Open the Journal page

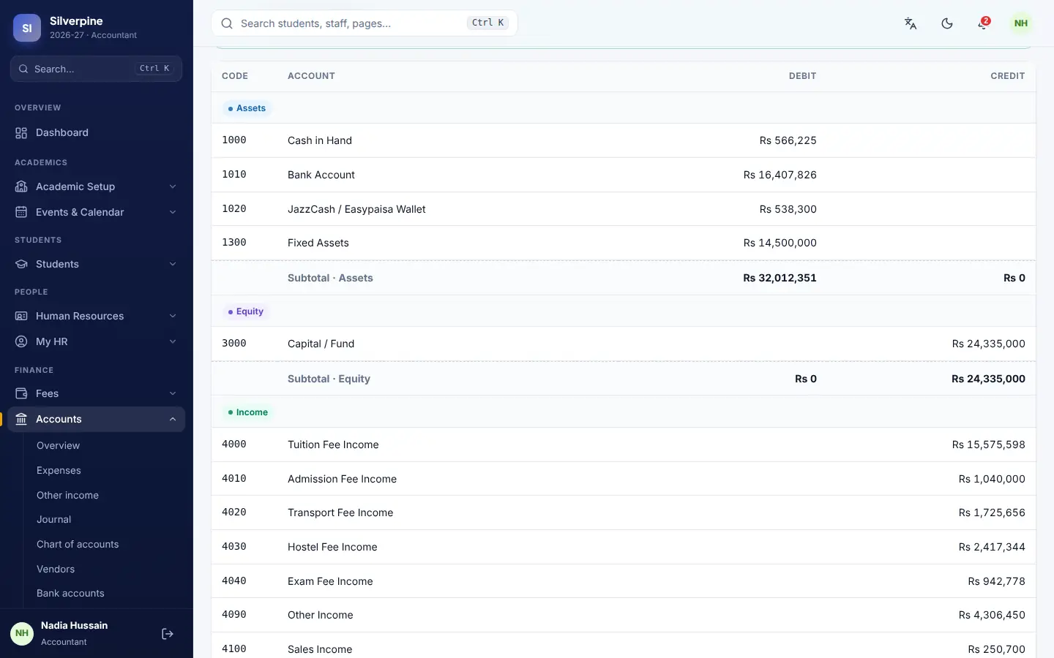[53, 519]
